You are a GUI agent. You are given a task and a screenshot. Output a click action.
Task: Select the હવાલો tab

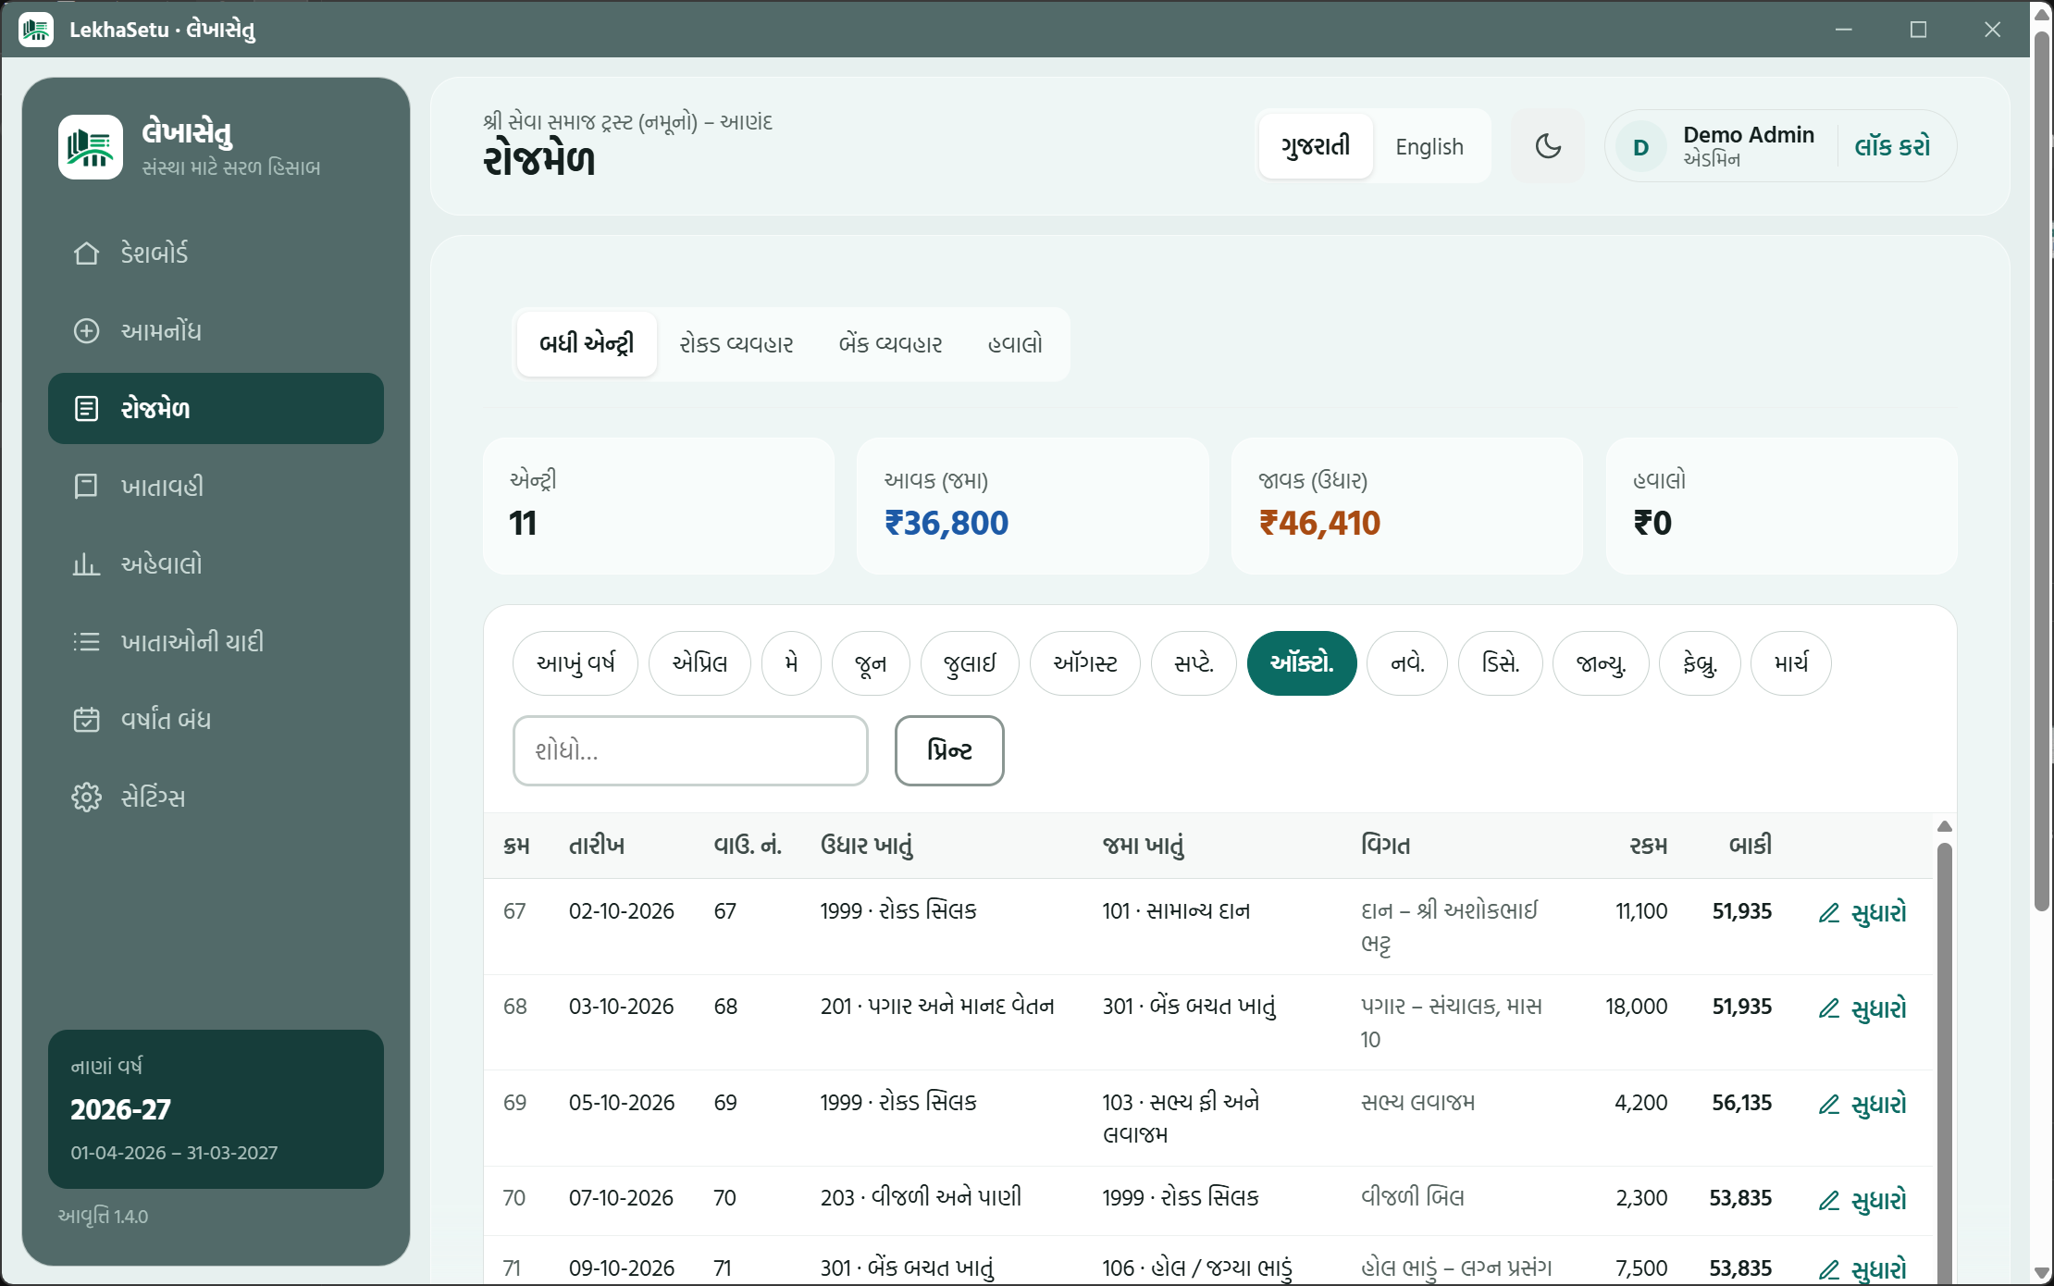(1015, 344)
